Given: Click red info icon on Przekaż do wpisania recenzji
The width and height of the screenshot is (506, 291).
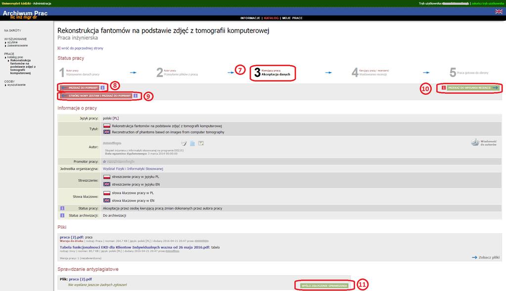Looking at the screenshot, I should tap(444, 88).
